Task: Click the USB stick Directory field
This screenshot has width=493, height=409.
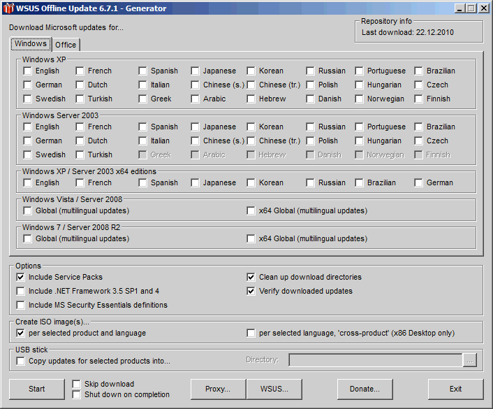Action: click(376, 360)
